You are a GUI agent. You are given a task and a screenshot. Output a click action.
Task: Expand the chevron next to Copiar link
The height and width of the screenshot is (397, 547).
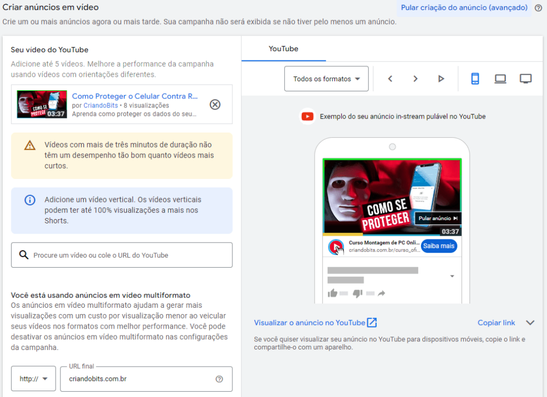530,322
